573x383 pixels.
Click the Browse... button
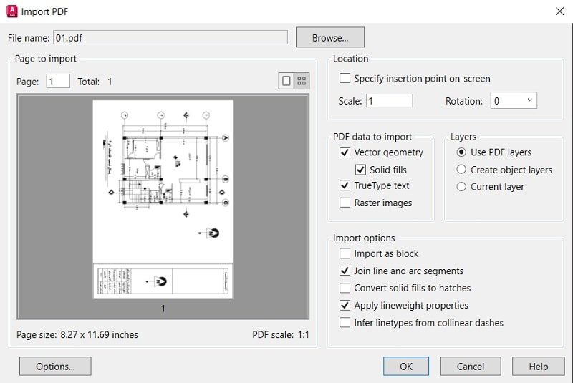point(329,37)
